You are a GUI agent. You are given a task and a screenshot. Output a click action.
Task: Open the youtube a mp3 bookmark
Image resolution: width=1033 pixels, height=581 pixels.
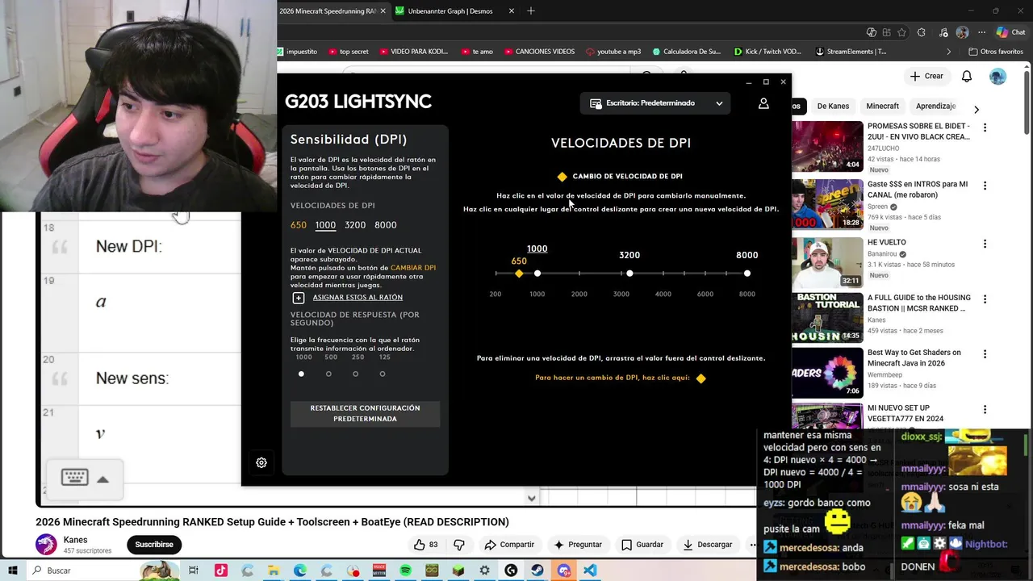[x=613, y=52]
